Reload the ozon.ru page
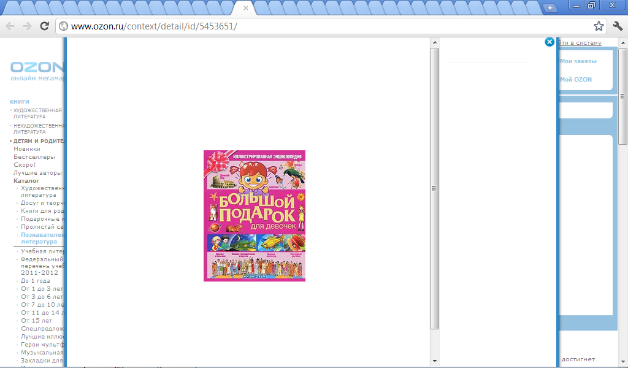 click(x=44, y=26)
